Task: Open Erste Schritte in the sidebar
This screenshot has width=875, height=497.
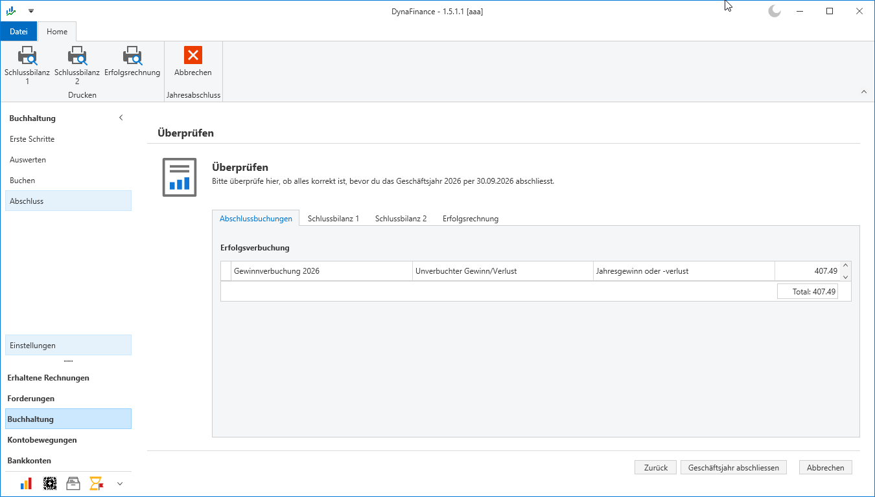Action: 68,139
